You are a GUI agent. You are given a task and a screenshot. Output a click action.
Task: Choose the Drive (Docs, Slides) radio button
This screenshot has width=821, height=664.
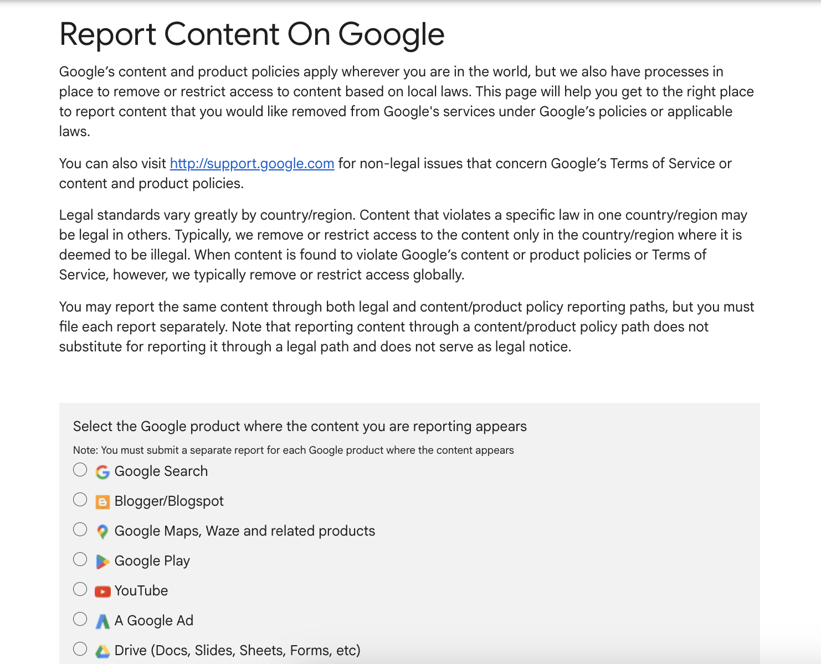pos(80,649)
